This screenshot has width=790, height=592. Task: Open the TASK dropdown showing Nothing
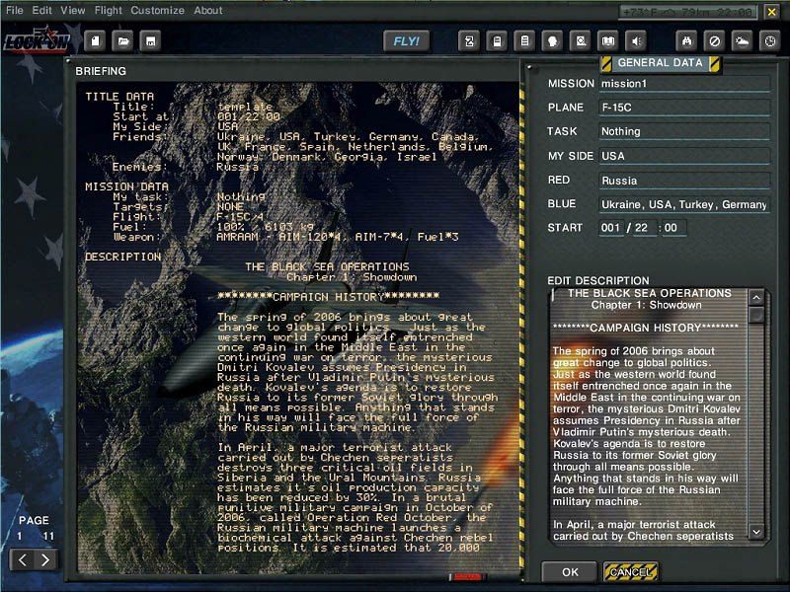coord(683,131)
